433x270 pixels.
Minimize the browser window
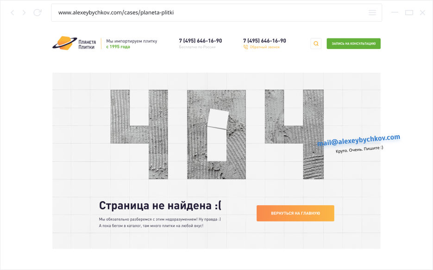click(395, 13)
